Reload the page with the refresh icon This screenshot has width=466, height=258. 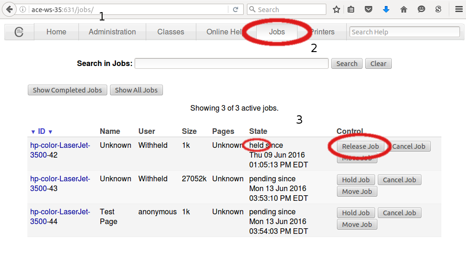coord(235,9)
